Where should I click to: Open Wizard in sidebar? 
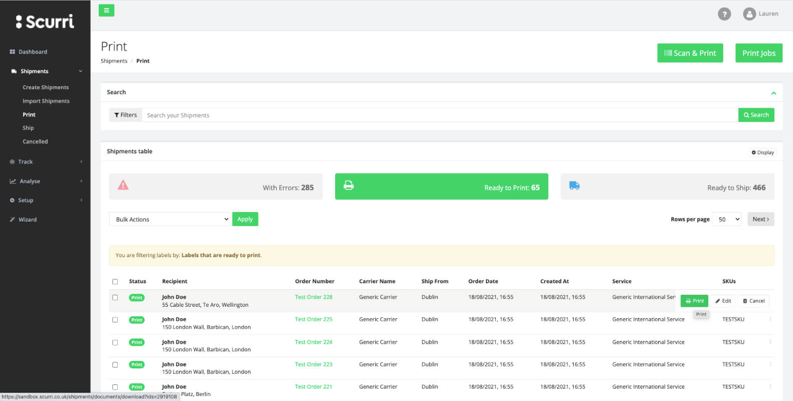23,220
